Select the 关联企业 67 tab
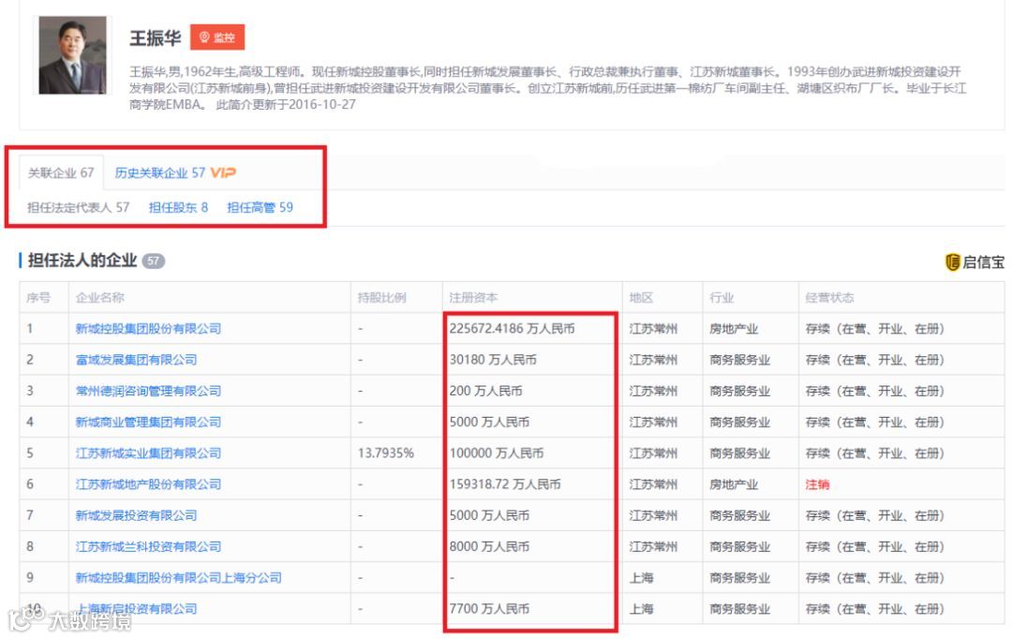1012x639 pixels. pos(61,173)
